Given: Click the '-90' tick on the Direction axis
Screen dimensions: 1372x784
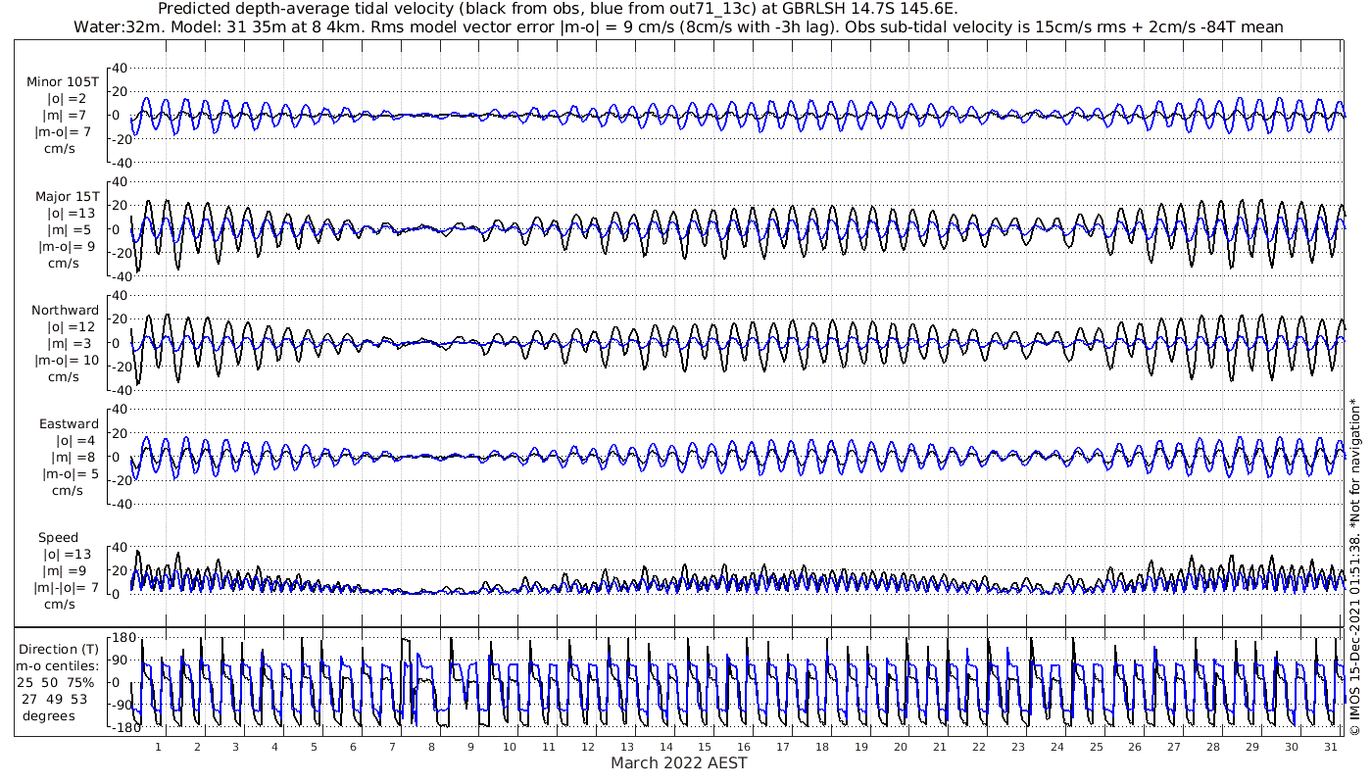Looking at the screenshot, I should pyautogui.click(x=122, y=706).
